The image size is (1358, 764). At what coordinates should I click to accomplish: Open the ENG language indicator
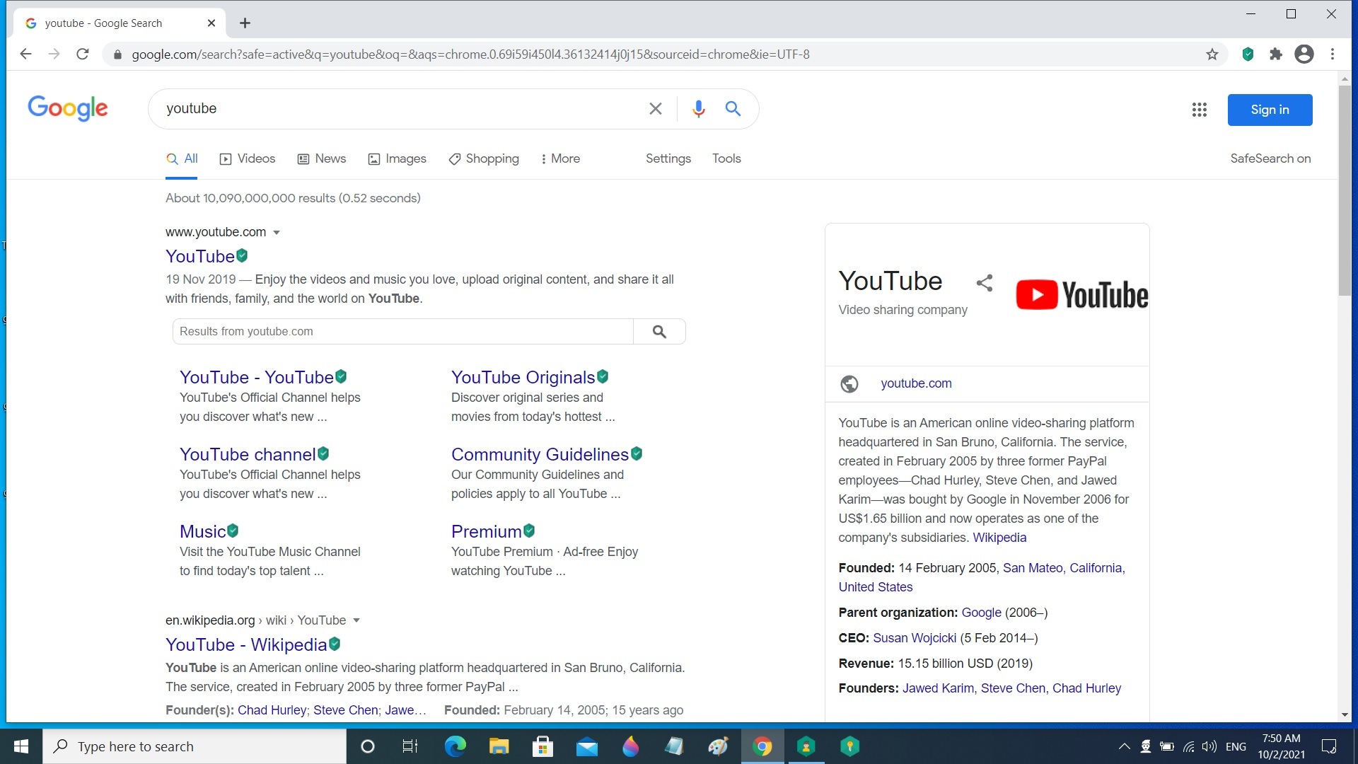point(1236,746)
